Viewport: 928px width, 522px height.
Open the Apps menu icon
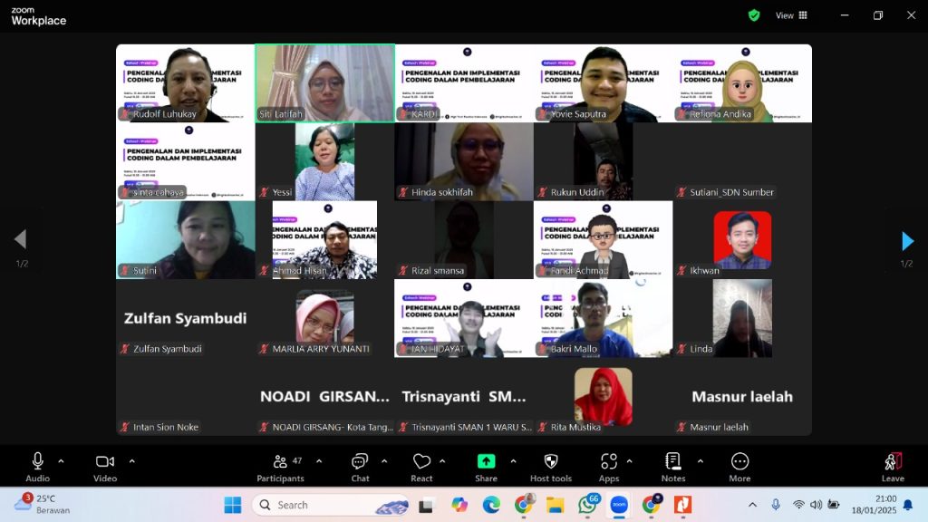click(609, 467)
